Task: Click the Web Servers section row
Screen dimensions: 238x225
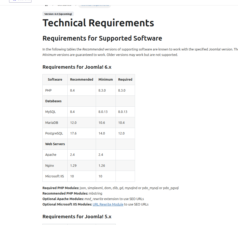Action: click(x=55, y=144)
